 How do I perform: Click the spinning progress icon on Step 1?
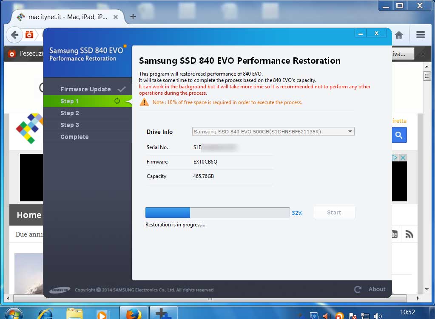pos(117,101)
